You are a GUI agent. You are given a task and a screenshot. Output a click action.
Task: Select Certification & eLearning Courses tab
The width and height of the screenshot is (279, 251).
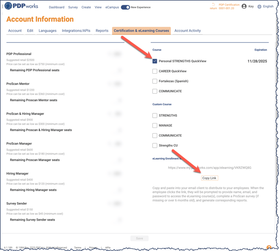[x=141, y=31]
